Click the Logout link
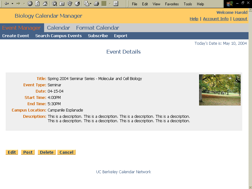The height and width of the screenshot is (189, 252). (240, 19)
